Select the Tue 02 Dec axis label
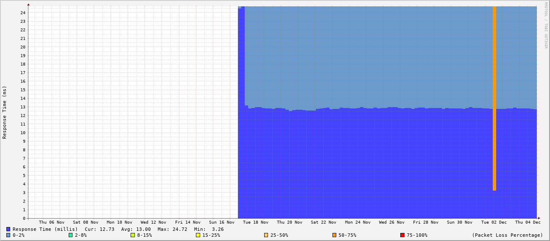 (494, 222)
